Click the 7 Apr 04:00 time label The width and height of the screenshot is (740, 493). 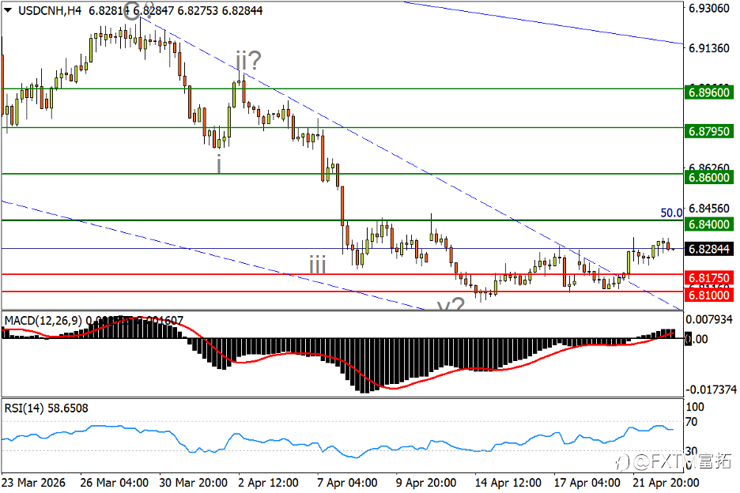click(347, 483)
